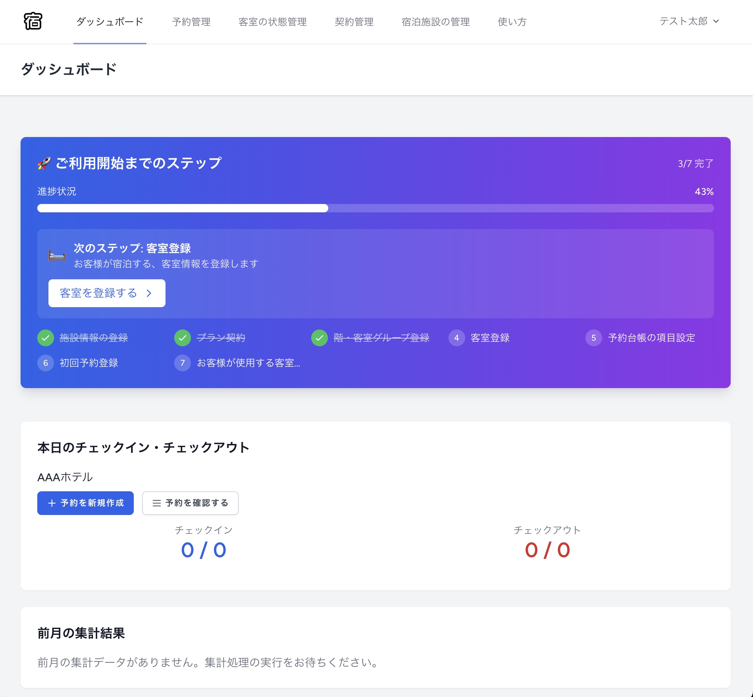Click the 予約を確認する button
753x697 pixels.
click(190, 503)
